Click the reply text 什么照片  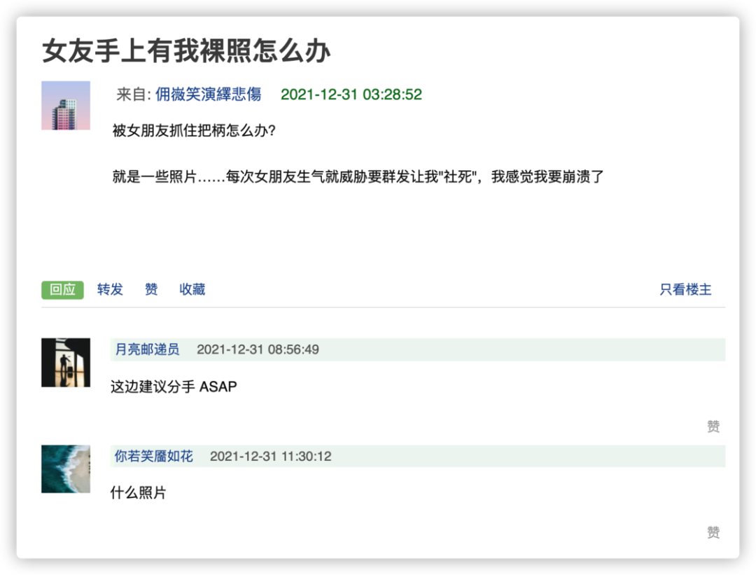click(139, 493)
